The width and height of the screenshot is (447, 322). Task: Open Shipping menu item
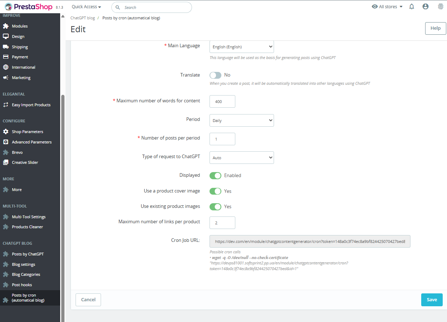click(20, 47)
